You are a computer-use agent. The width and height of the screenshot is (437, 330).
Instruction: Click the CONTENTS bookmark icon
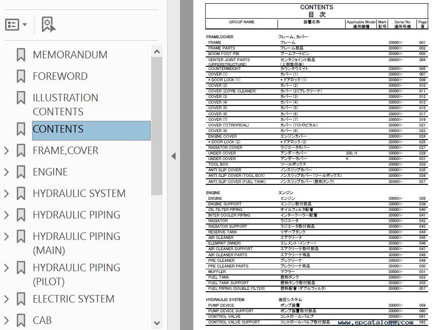coord(21,129)
